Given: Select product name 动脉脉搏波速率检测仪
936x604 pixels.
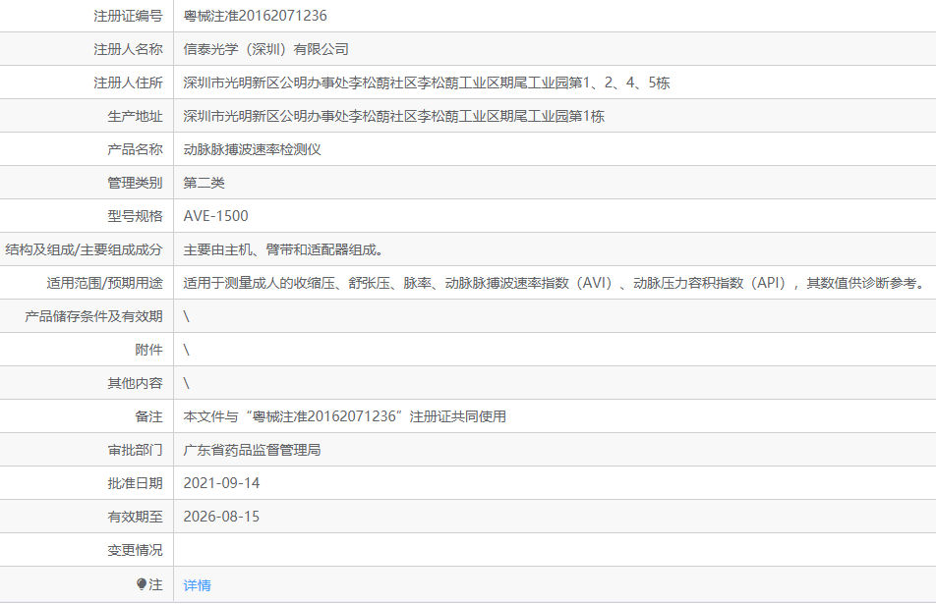Looking at the screenshot, I should (x=252, y=149).
